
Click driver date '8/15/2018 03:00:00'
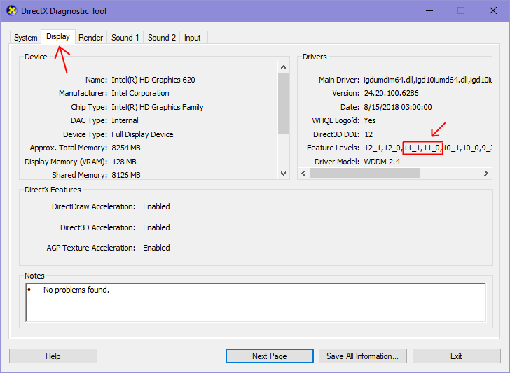pos(398,107)
